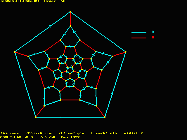Click the 'Order 60' text
Image resolution: width=187 pixels, height=140 pixels.
click(55, 1)
